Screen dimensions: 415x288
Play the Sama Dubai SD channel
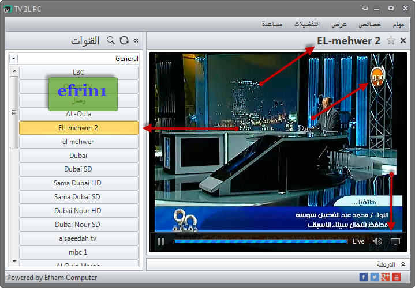point(78,197)
